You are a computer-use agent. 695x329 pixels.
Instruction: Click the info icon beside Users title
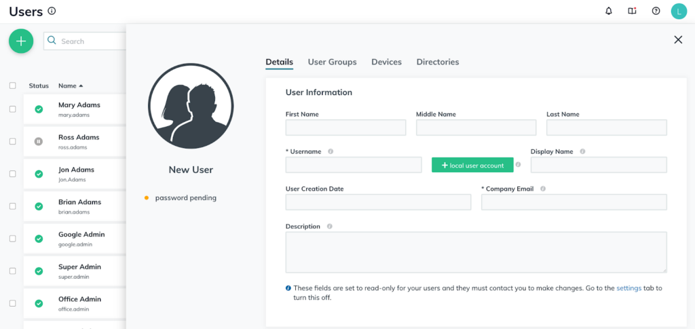[52, 11]
